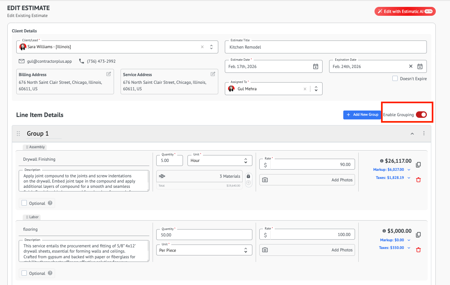This screenshot has width=450, height=285.
Task: Check the Doesn't Expire checkbox
Action: [x=395, y=79]
